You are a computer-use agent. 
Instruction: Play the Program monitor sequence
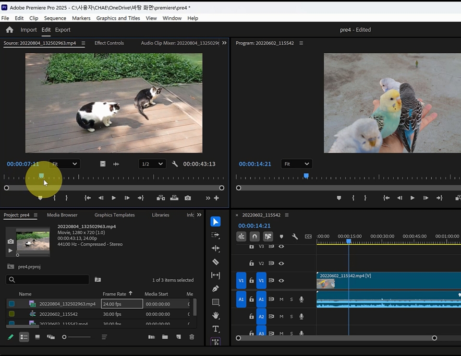[x=412, y=198]
